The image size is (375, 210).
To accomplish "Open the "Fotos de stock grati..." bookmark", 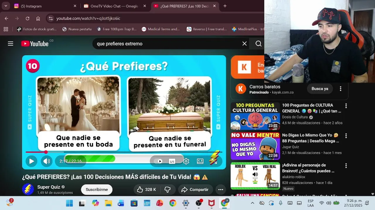I will point(37,29).
